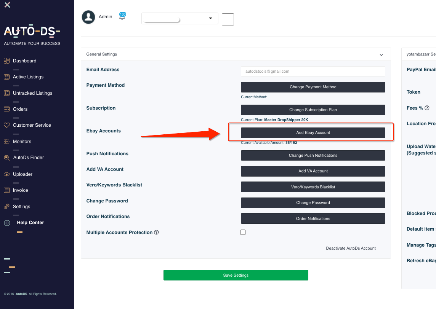Click Change Subscription Plan button

coord(313,110)
